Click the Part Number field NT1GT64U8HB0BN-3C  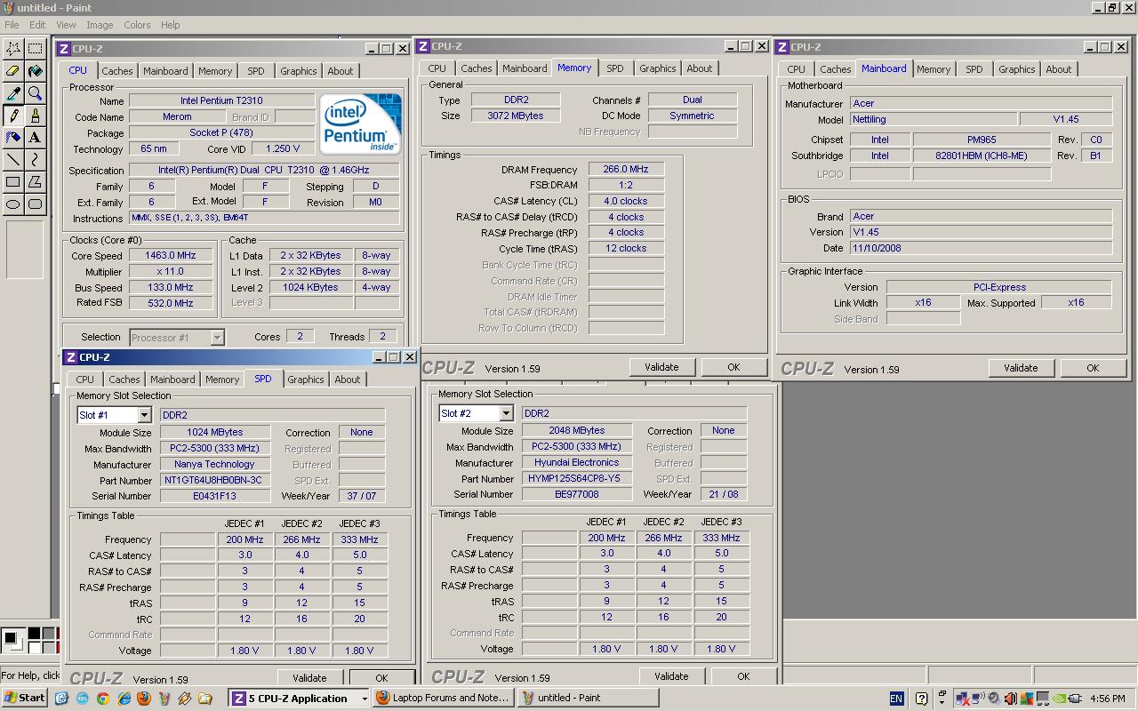216,480
